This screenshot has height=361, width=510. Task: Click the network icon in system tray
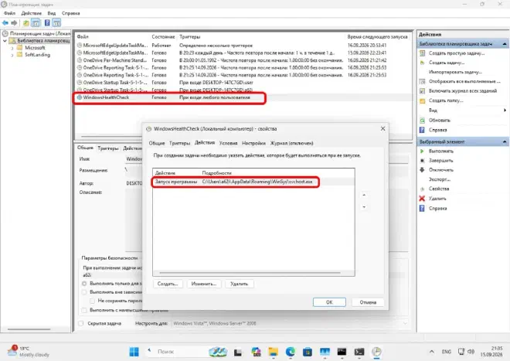click(x=461, y=352)
